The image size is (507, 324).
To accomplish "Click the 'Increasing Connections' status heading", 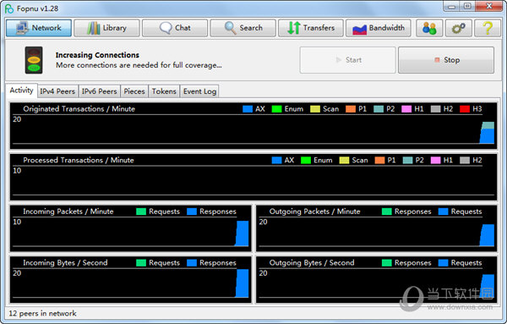I will 97,55.
